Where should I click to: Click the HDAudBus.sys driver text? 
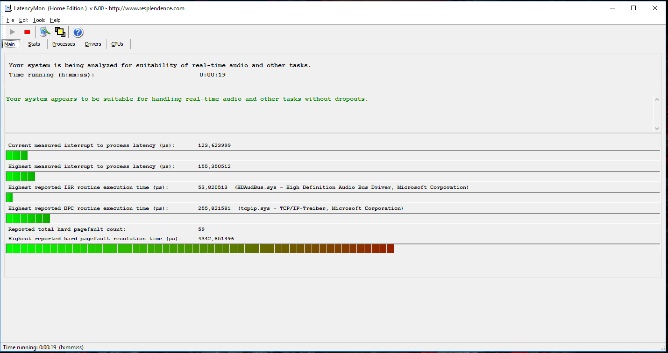pos(352,187)
